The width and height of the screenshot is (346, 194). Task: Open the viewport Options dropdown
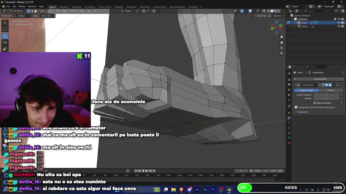coord(278,16)
